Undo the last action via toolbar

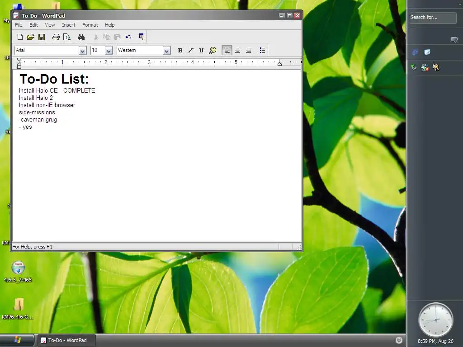pos(128,37)
